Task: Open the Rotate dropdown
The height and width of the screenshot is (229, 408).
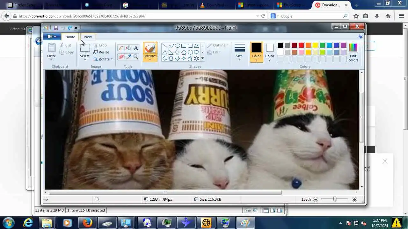Action: (103, 59)
